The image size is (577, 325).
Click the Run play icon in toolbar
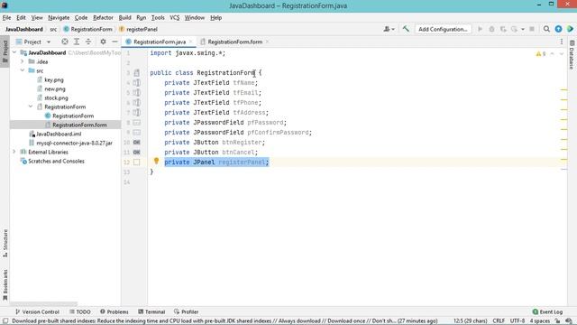[480, 29]
